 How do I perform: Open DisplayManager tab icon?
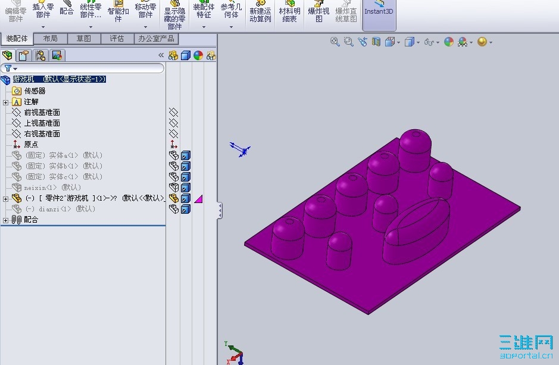(x=57, y=55)
